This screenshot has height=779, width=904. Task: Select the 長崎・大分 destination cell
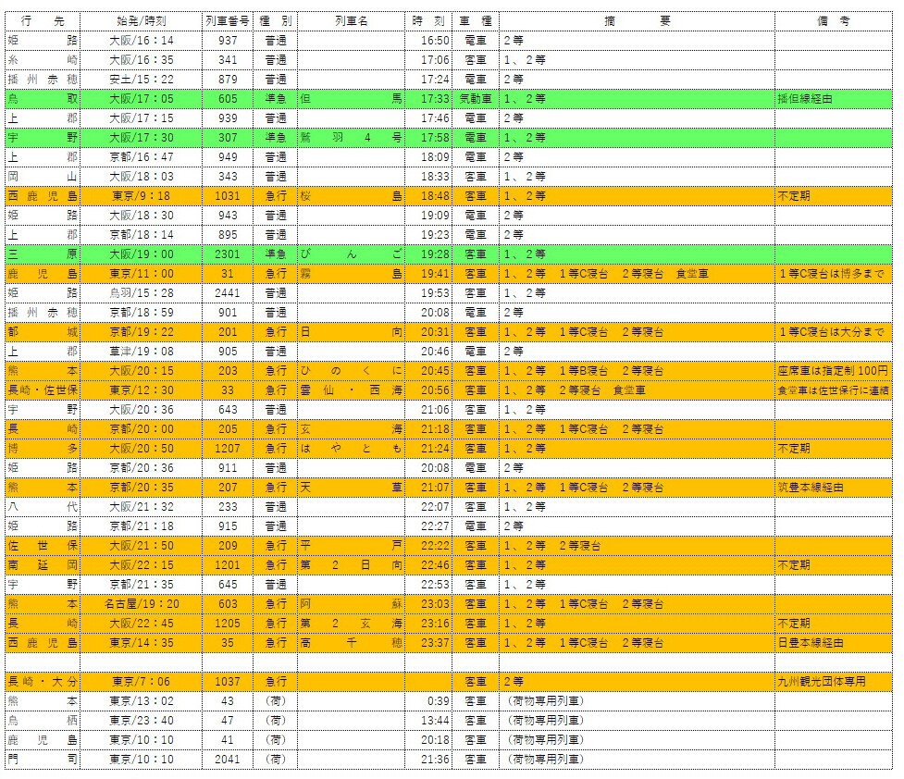pyautogui.click(x=43, y=682)
